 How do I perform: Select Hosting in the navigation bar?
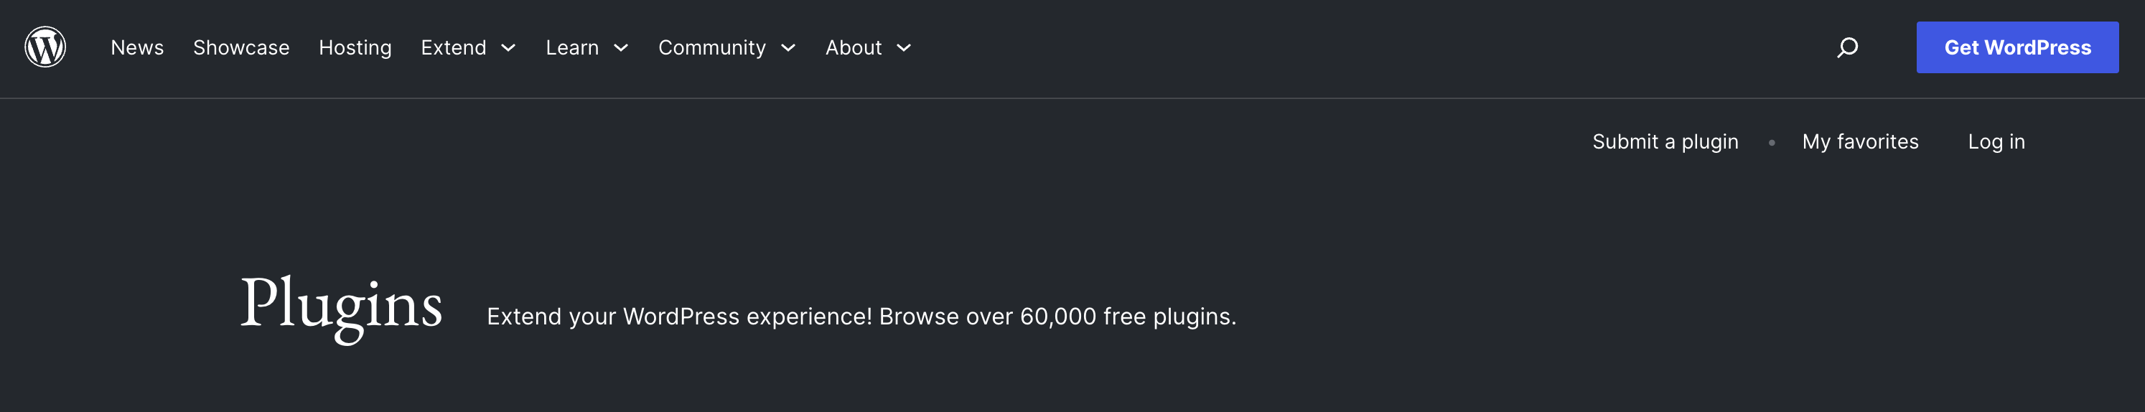tap(355, 47)
